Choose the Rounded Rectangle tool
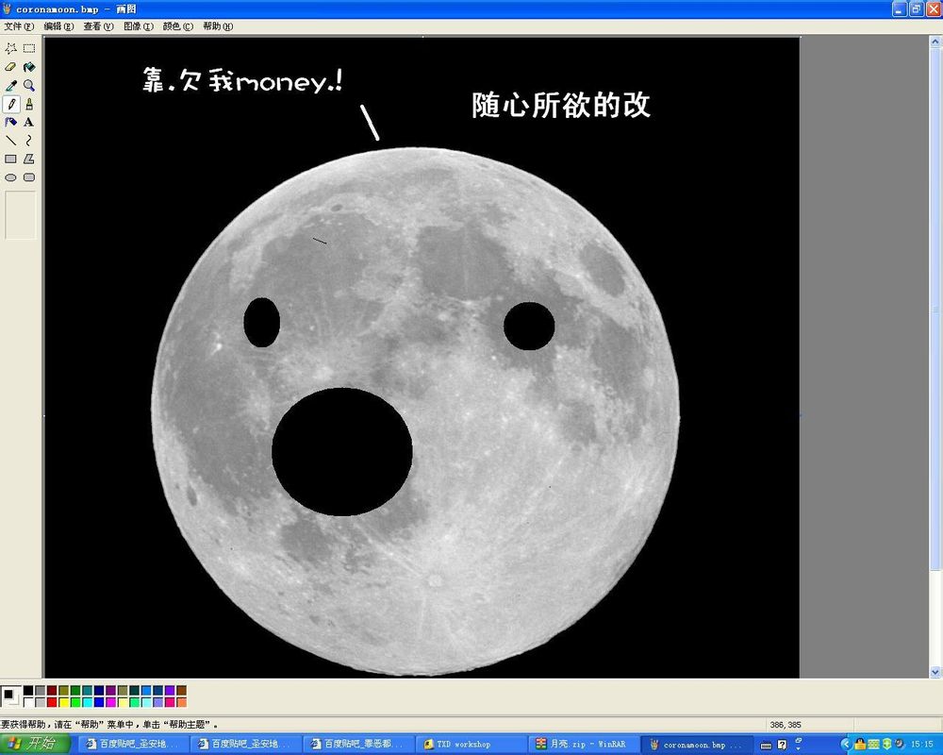Viewport: 943px width, 755px height. (x=29, y=177)
